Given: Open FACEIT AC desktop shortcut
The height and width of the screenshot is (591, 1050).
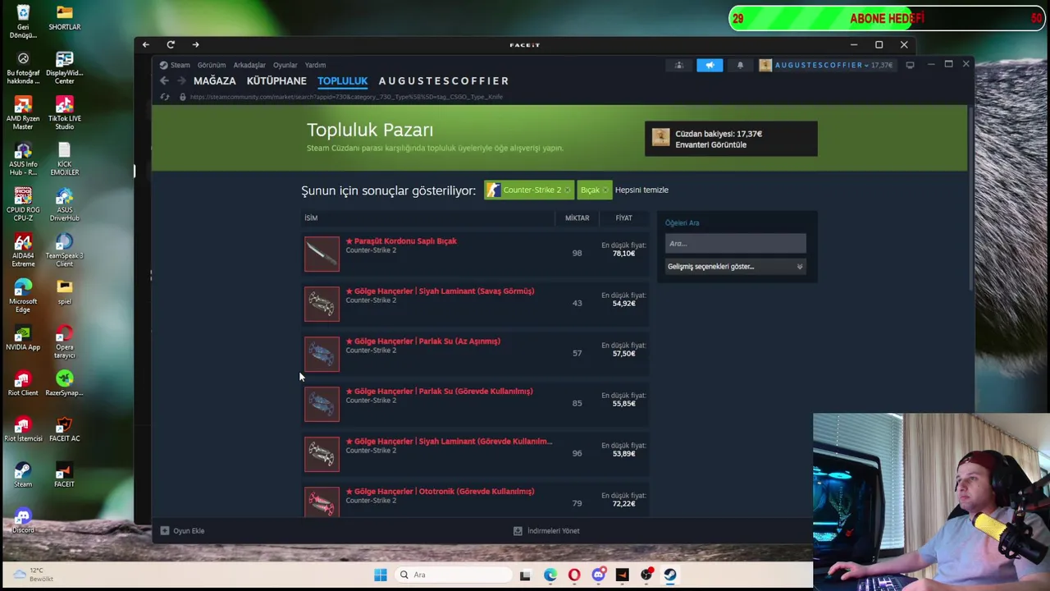Looking at the screenshot, I should [x=64, y=430].
